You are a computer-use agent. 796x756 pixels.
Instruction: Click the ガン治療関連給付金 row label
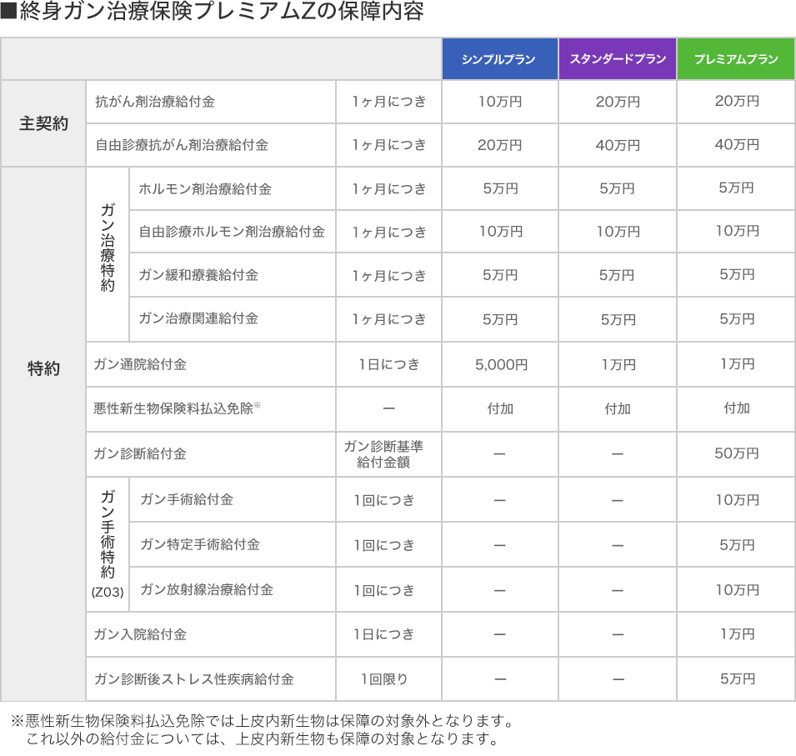pos(198,318)
